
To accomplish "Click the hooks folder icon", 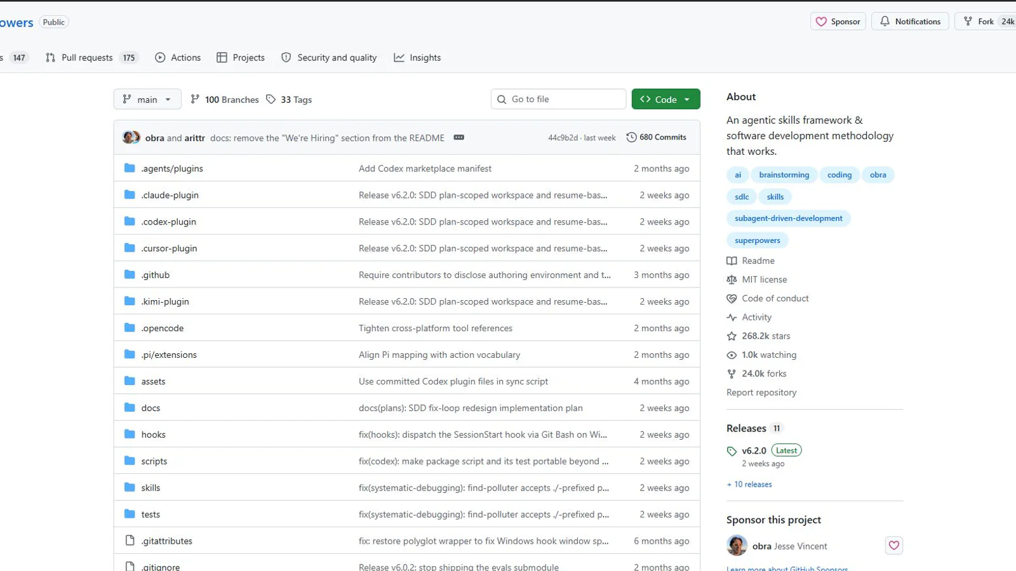I will pos(130,435).
